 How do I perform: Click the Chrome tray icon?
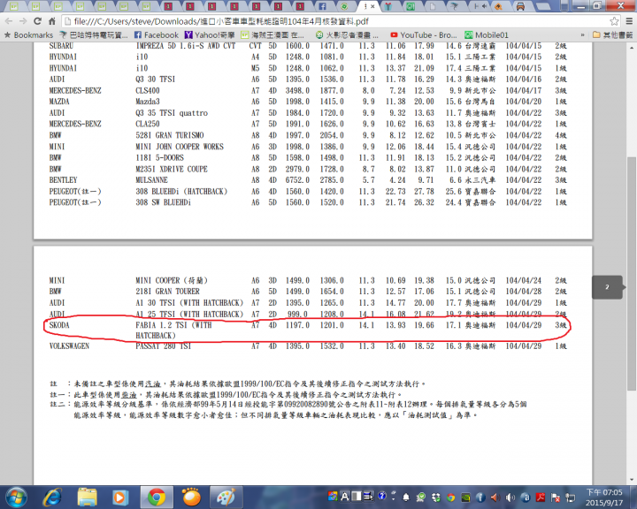coord(450,498)
